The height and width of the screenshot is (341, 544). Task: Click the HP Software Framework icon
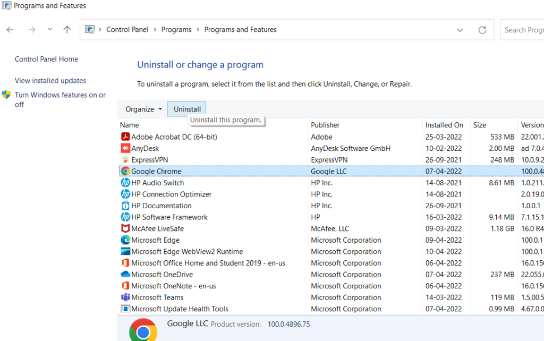(x=125, y=217)
